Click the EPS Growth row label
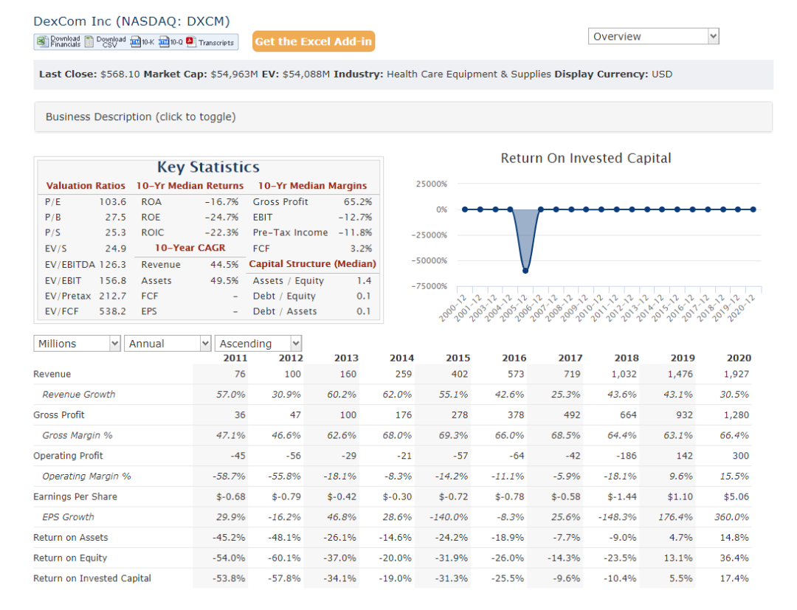Image resolution: width=797 pixels, height=610 pixels. tap(68, 517)
